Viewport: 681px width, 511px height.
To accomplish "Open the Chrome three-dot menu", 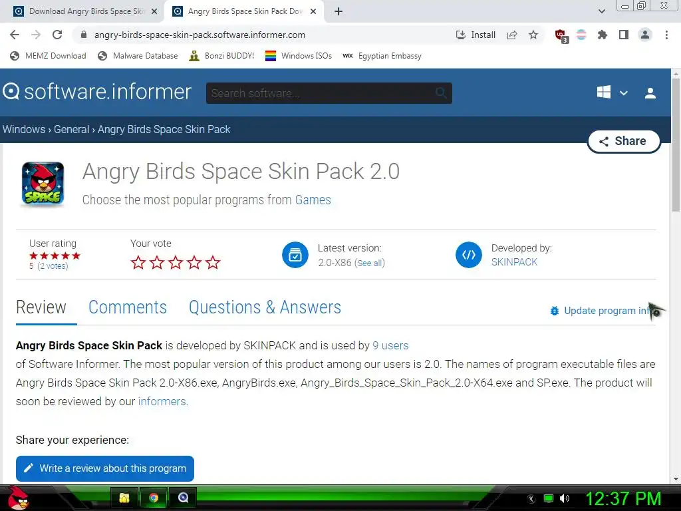I will point(666,35).
